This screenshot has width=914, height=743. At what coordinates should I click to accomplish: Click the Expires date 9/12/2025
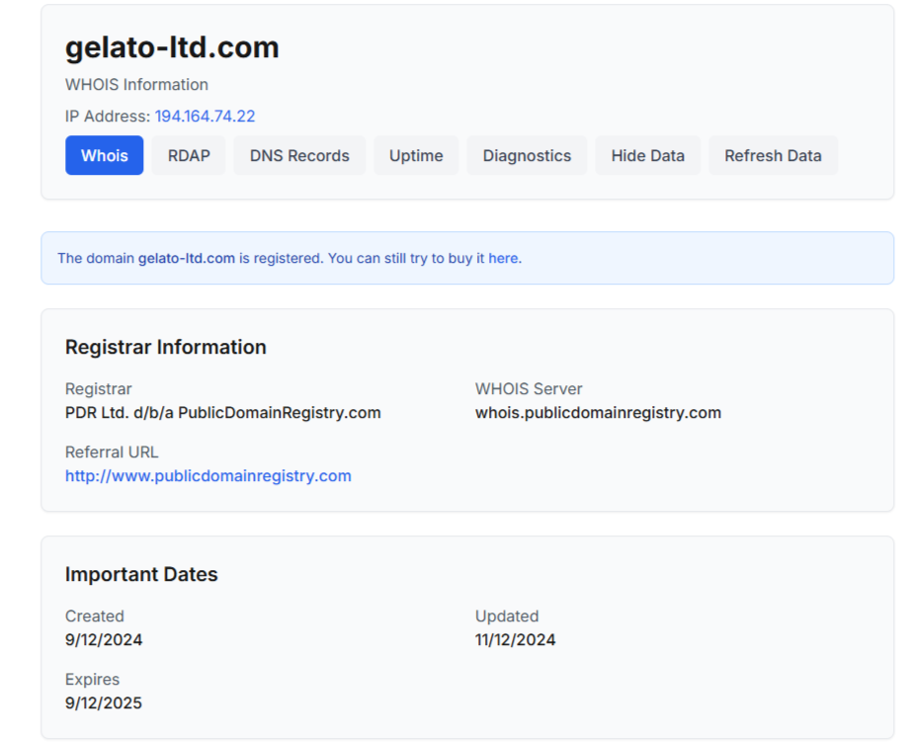tap(104, 703)
